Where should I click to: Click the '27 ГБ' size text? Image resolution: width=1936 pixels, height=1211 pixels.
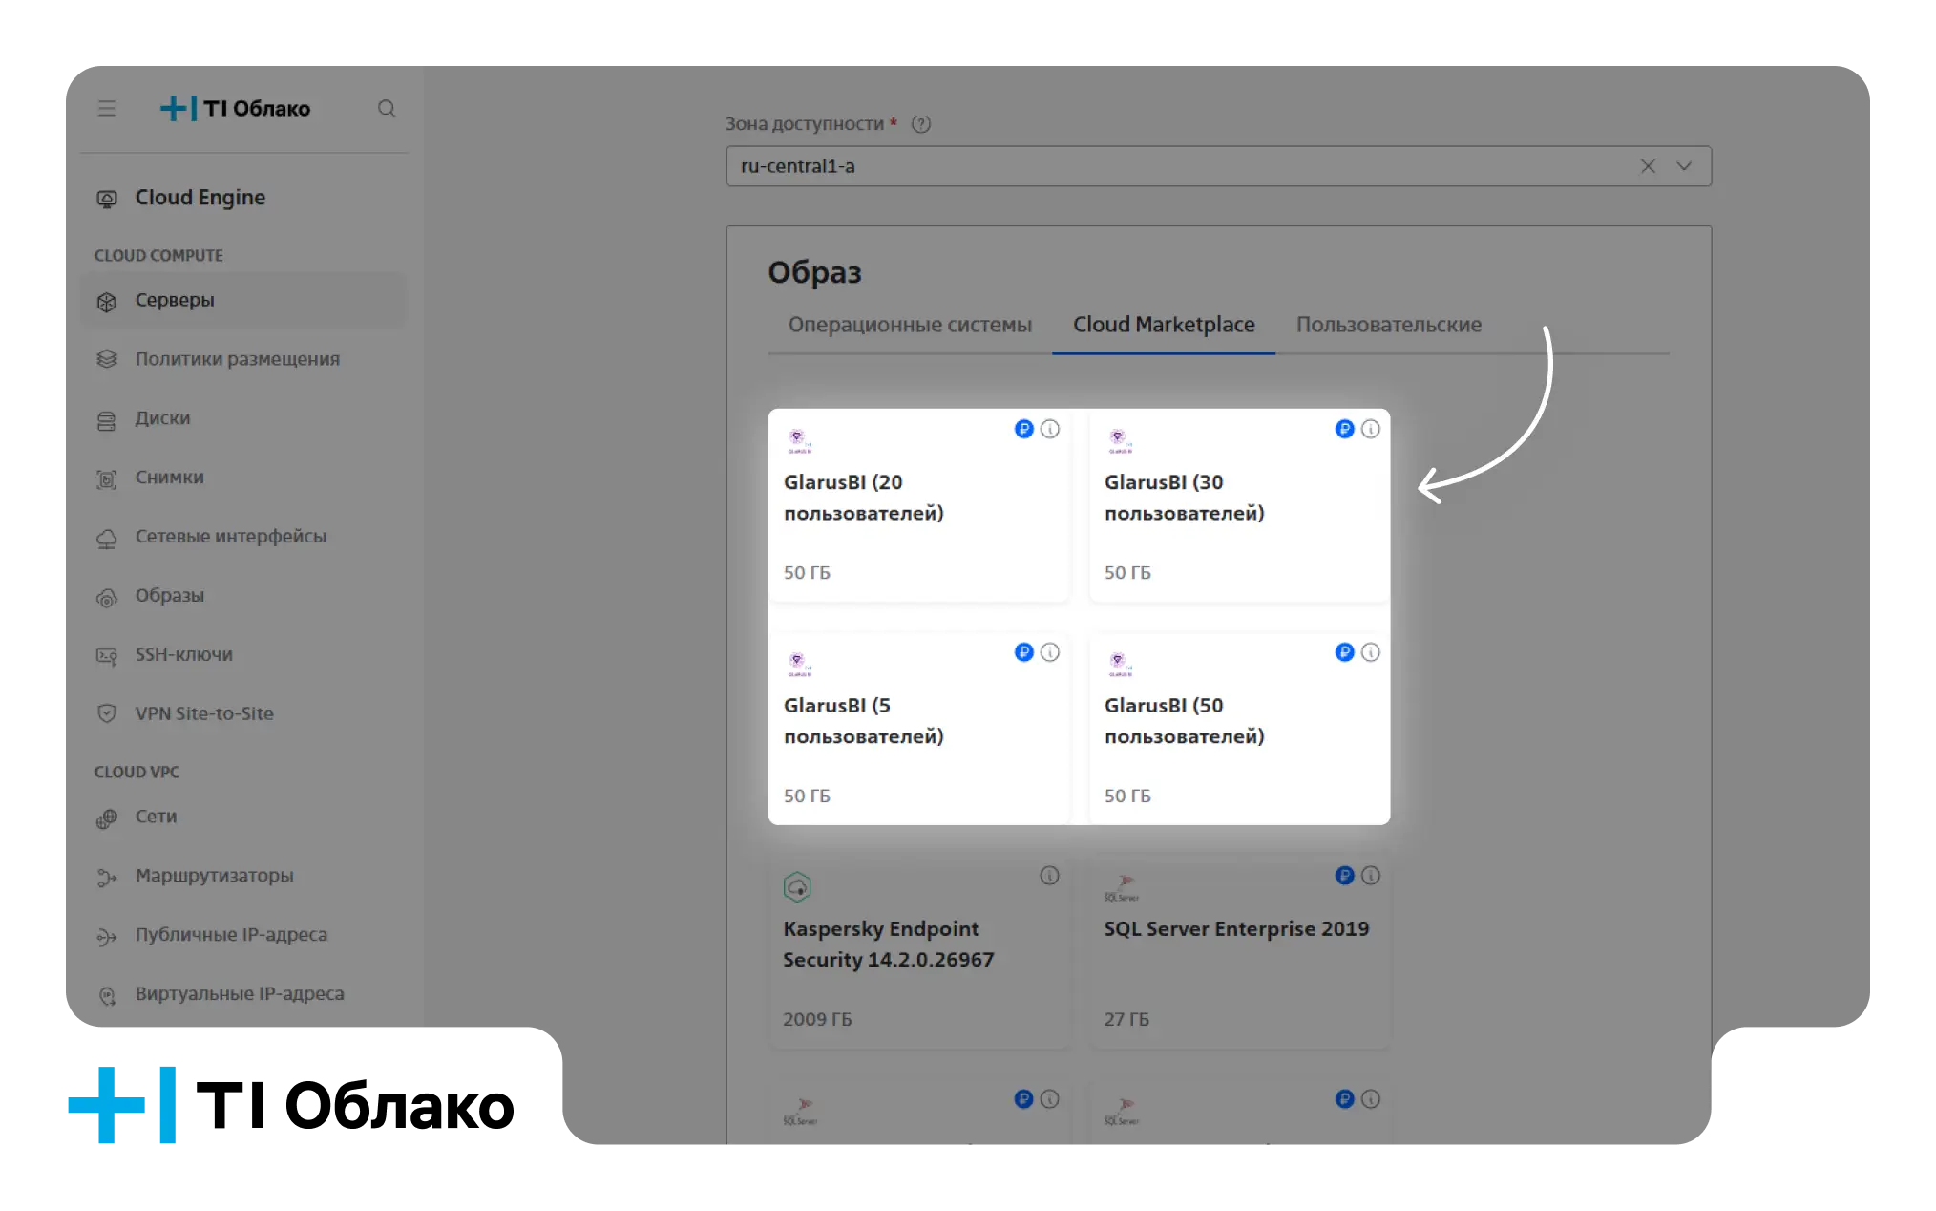(x=1127, y=1020)
